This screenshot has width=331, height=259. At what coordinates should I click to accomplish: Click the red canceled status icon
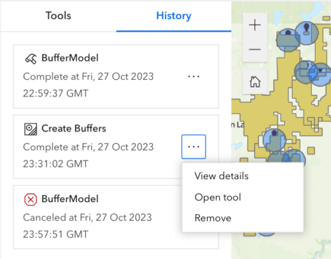30,200
